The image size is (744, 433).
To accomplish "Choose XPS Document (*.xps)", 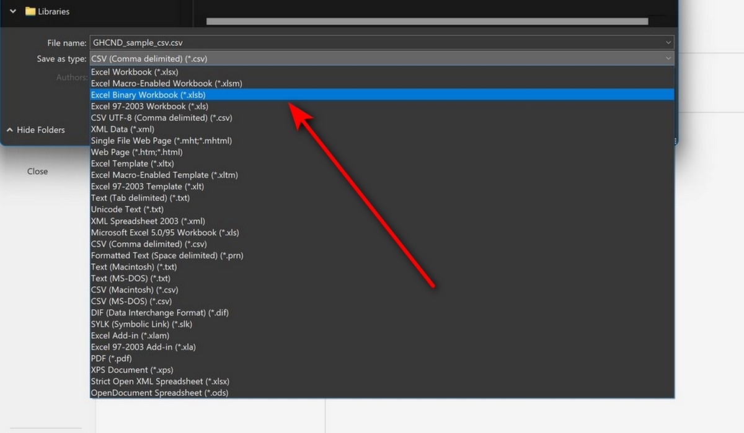I will click(382, 370).
